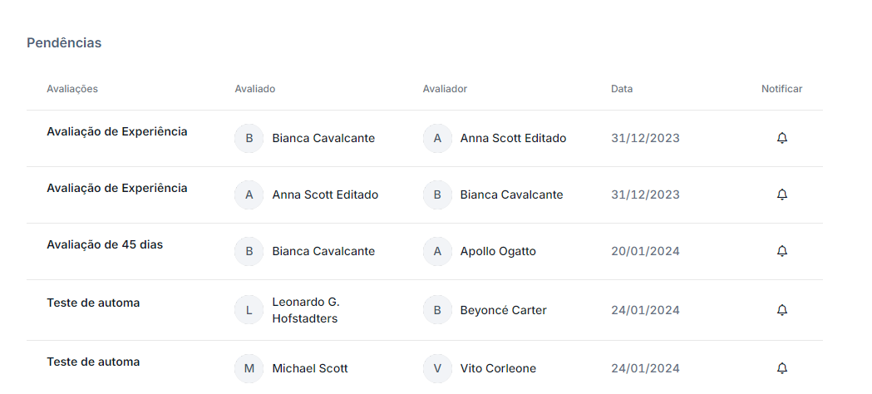Click Vito Corleone's V avatar
Screen dimensions: 872x394
tap(437, 368)
